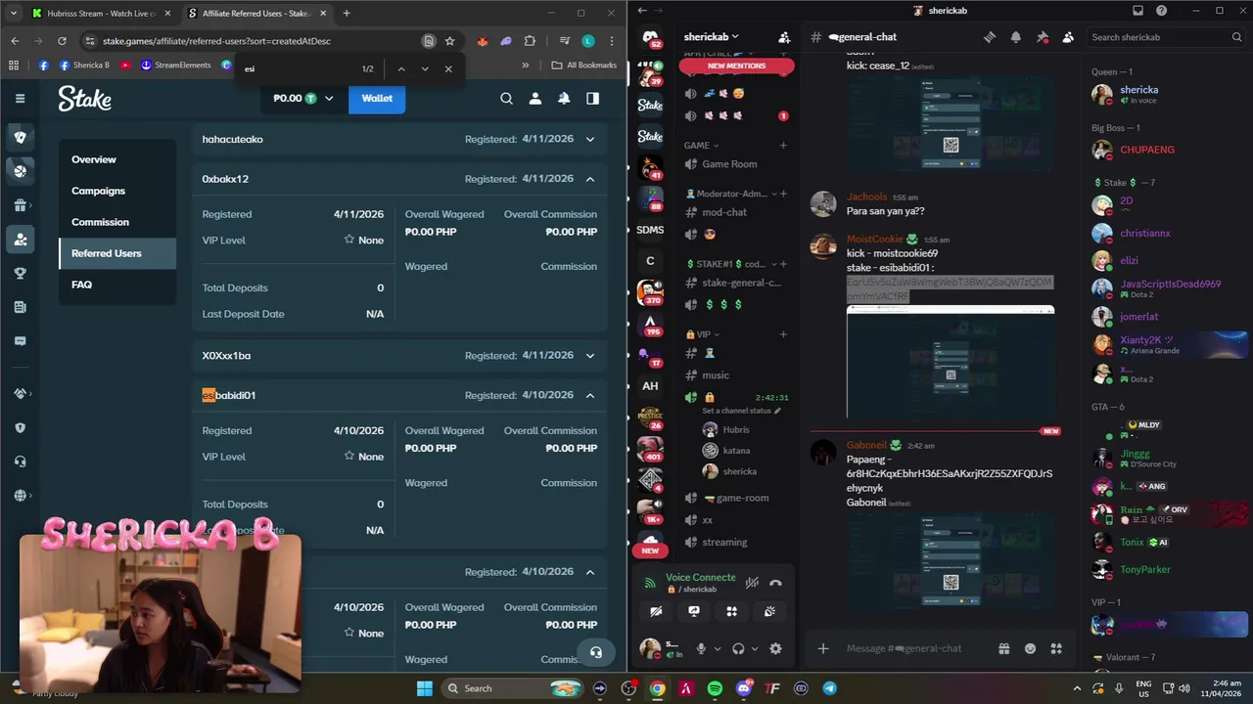Toggle Discord member list visibility

pyautogui.click(x=1068, y=37)
